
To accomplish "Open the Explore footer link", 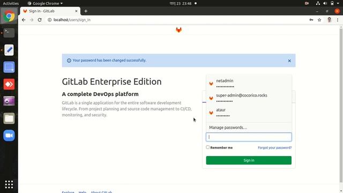I will (68, 192).
